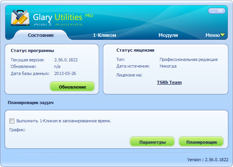Click the Glary Utilities toolbox logo icon
The height and width of the screenshot is (167, 233).
[20, 18]
